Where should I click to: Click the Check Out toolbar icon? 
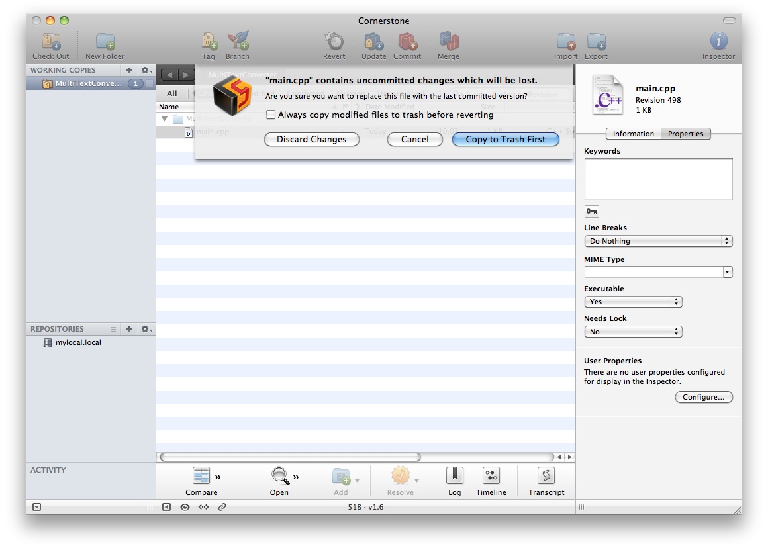(51, 42)
